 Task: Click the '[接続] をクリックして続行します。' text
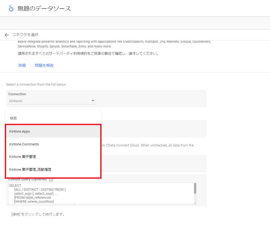(38, 214)
